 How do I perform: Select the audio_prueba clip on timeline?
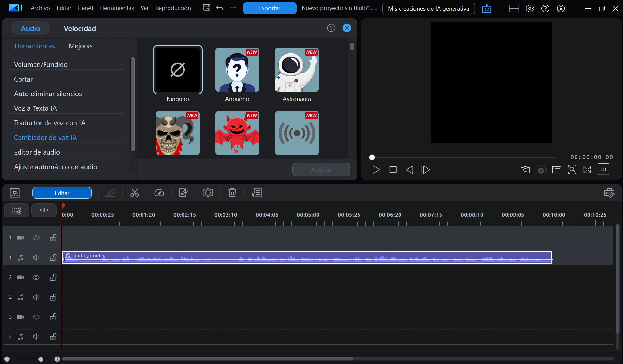tap(307, 257)
